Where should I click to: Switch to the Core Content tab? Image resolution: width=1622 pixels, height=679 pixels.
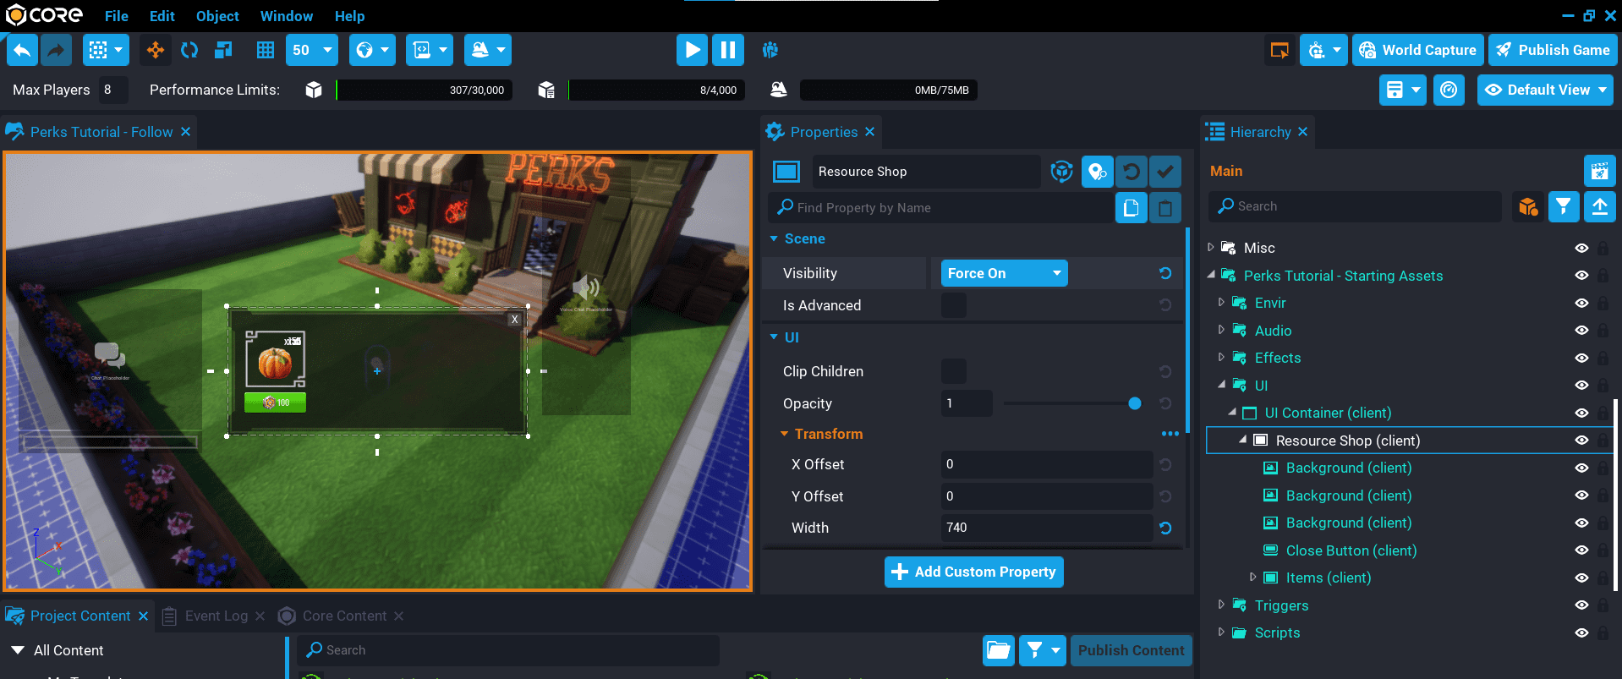point(343,616)
